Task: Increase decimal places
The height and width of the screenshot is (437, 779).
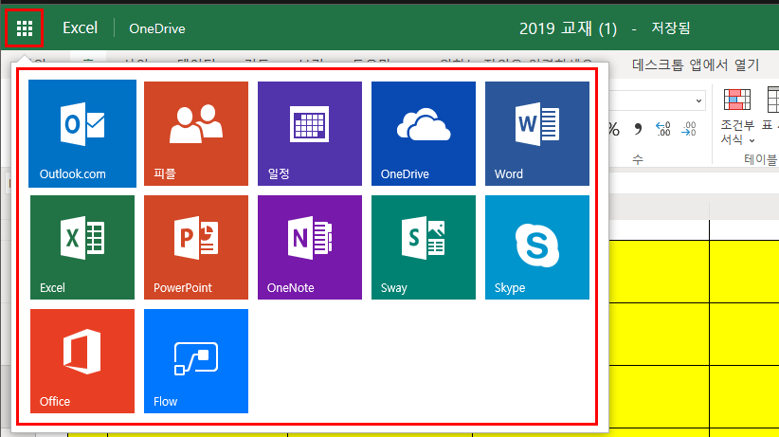Action: pyautogui.click(x=663, y=129)
